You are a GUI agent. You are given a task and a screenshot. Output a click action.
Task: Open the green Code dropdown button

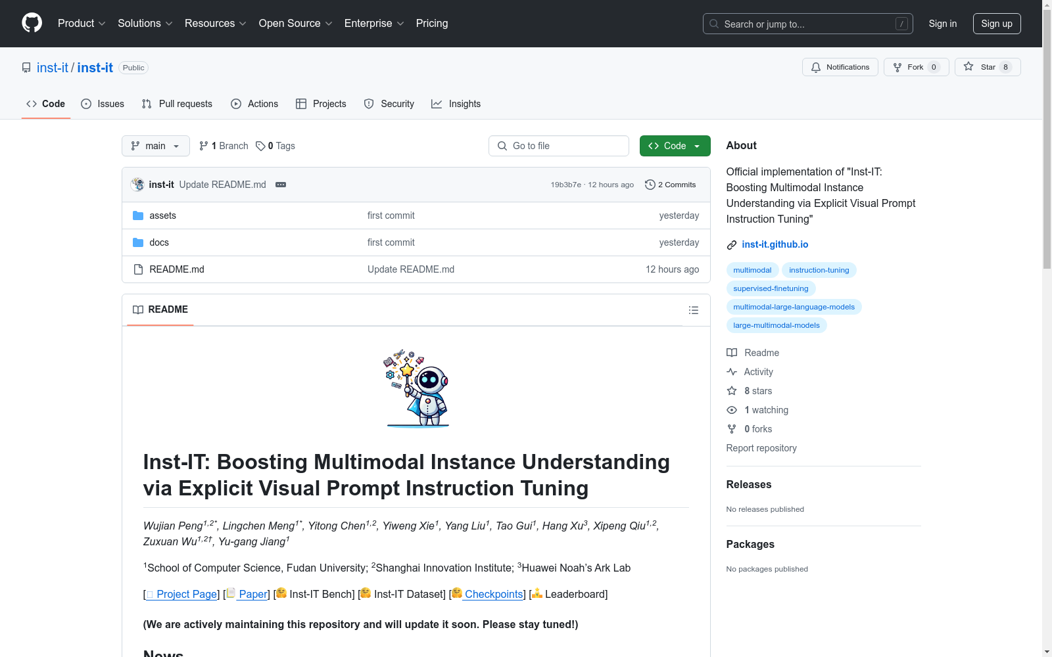[x=675, y=146]
